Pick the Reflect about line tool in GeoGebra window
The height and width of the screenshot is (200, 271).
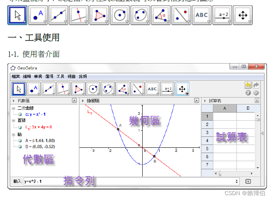138,89
